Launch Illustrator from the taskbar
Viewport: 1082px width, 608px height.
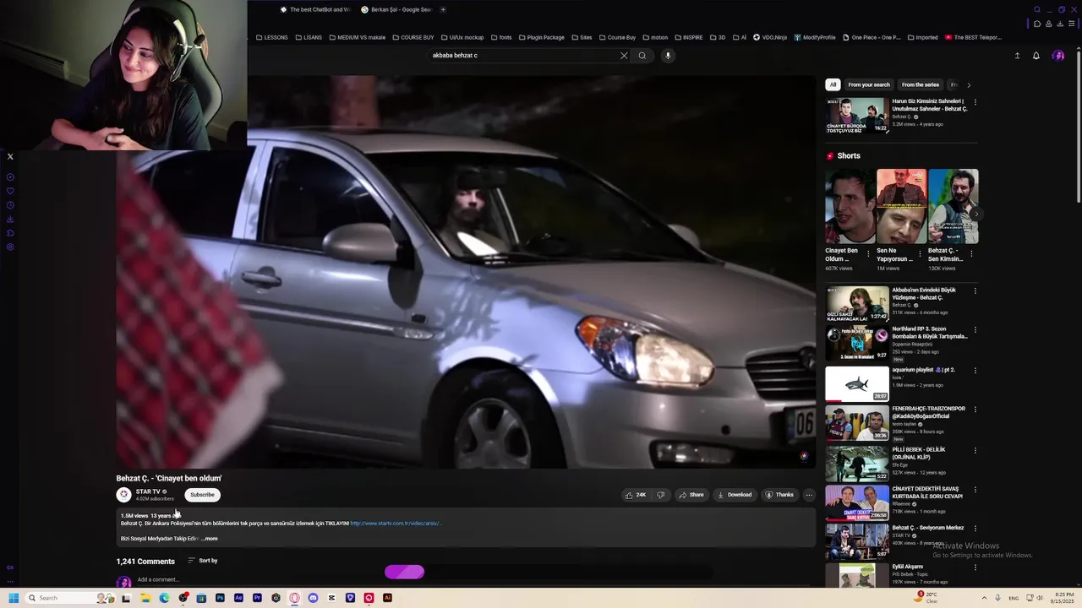[387, 598]
